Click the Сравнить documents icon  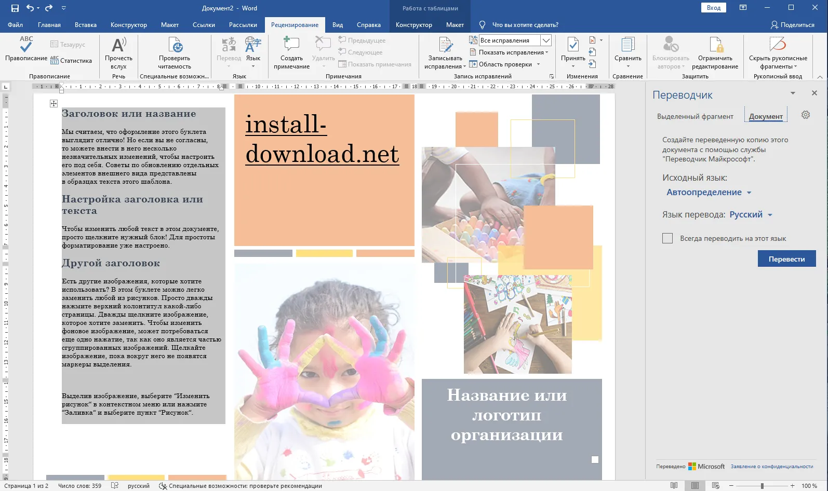pyautogui.click(x=627, y=46)
